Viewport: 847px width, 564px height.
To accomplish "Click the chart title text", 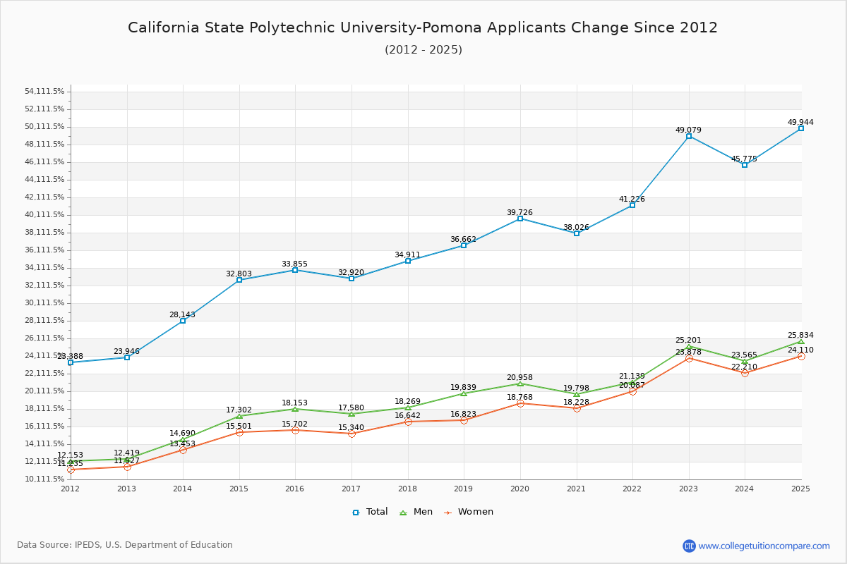I will 423,27.
